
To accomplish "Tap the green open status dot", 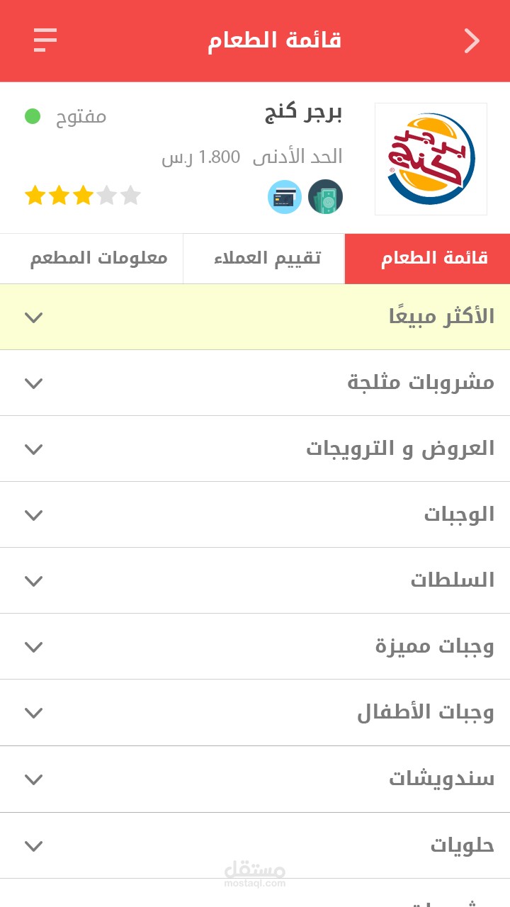I will coord(33,116).
